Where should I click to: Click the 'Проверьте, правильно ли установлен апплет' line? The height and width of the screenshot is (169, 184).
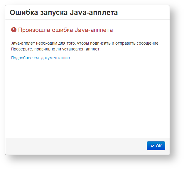[x=56, y=49]
